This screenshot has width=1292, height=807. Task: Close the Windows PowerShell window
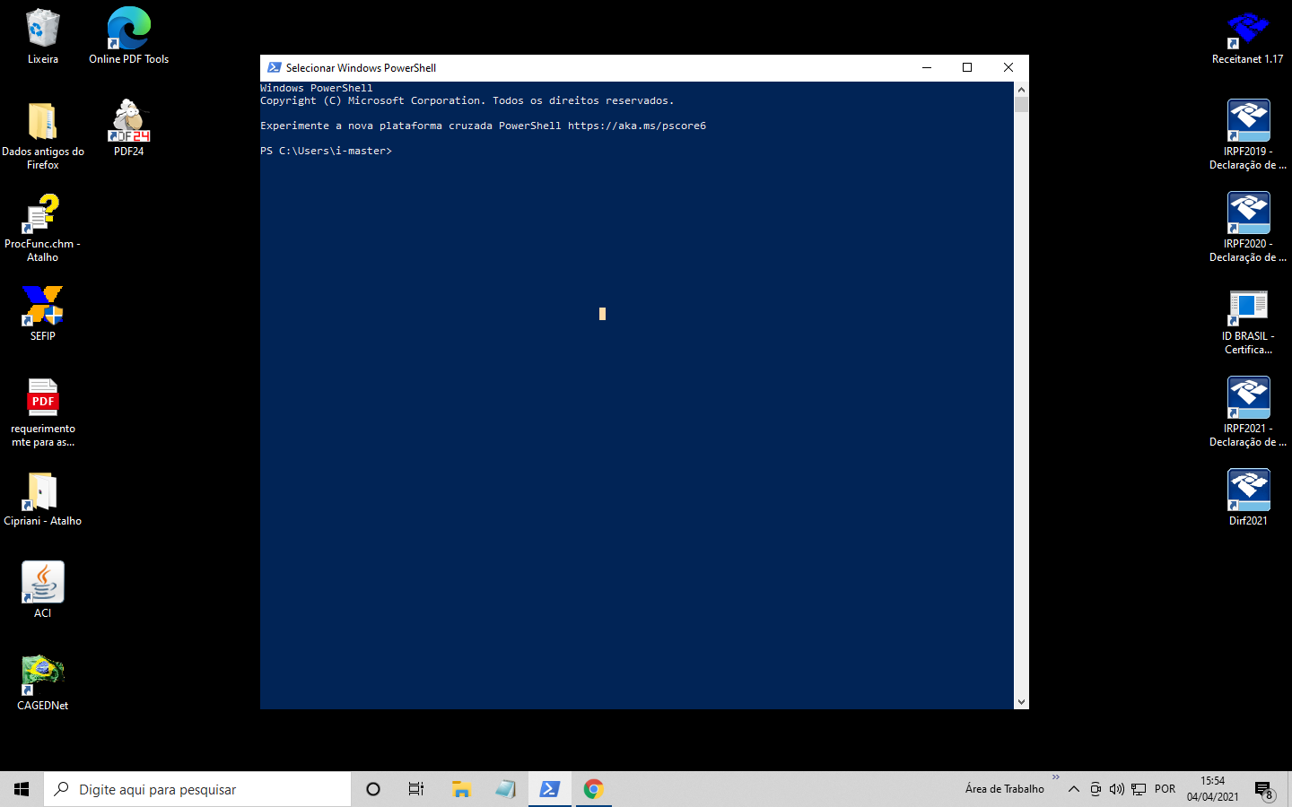1008,67
